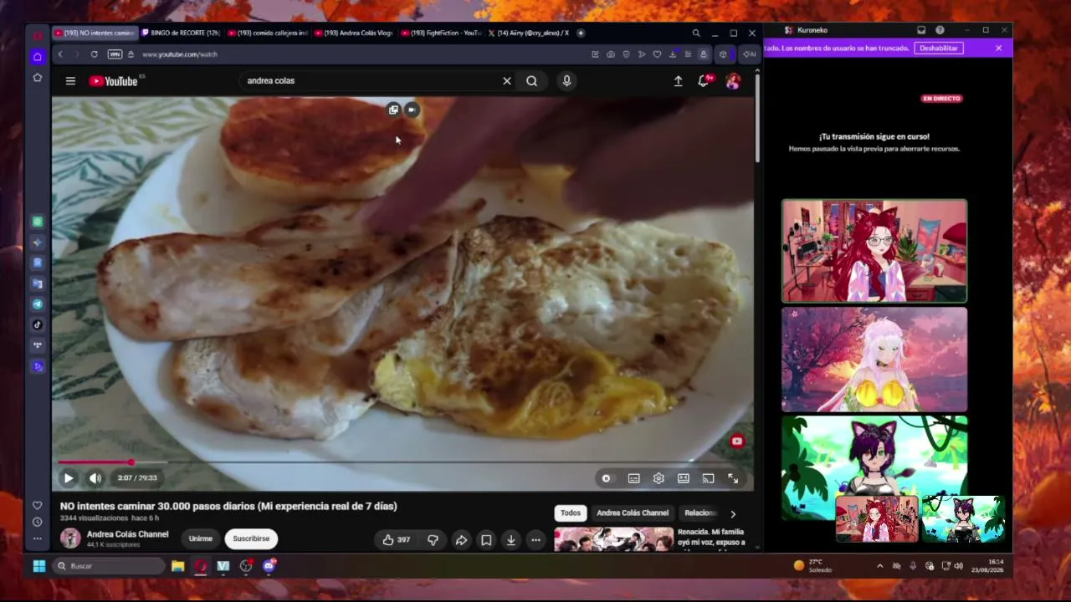
Task: Toggle the autoplay switch in the player
Action: pyautogui.click(x=606, y=478)
